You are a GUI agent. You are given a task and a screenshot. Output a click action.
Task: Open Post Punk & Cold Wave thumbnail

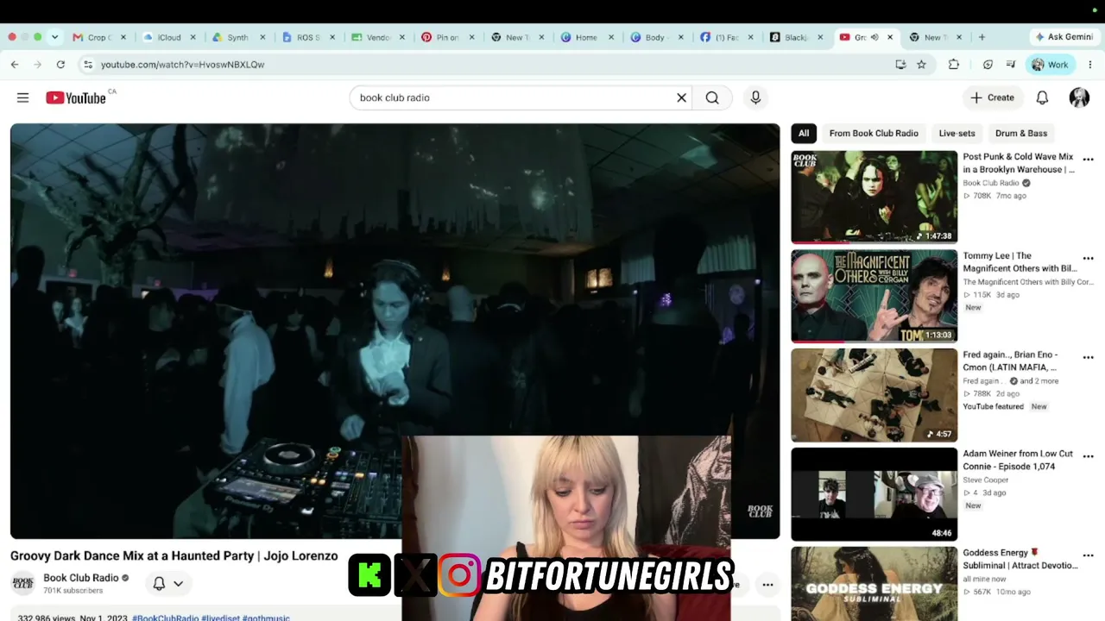[874, 198]
